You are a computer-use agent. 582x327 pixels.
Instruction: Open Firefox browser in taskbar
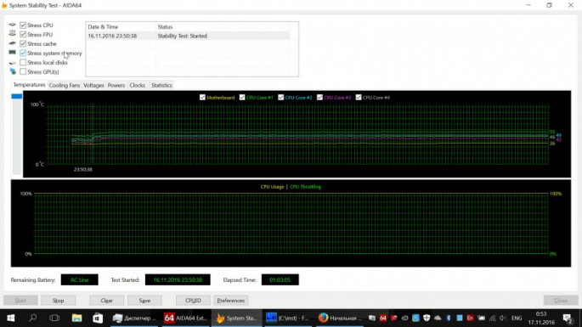(x=340, y=319)
